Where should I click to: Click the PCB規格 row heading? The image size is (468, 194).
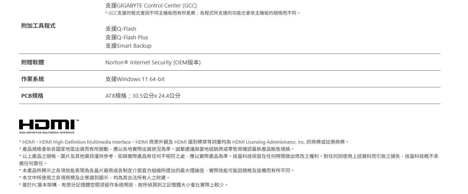coord(32,96)
